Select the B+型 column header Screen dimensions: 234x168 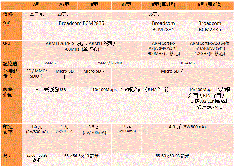pyautogui.click(x=126, y=6)
